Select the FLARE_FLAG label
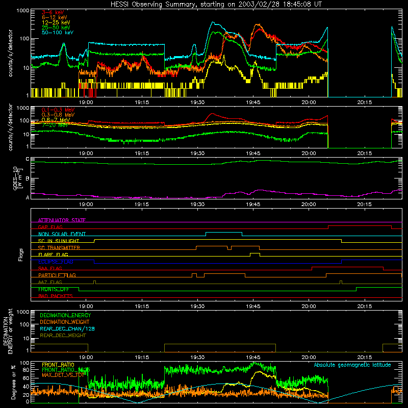The width and height of the screenshot is (408, 408). (53, 254)
